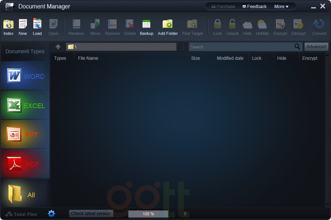Click Check latest version button
The height and width of the screenshot is (220, 331).
[x=91, y=214]
